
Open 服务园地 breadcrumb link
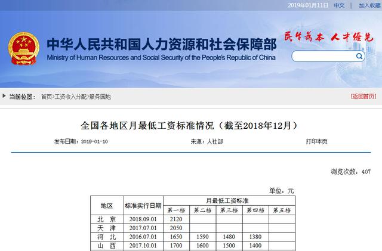[x=100, y=97]
